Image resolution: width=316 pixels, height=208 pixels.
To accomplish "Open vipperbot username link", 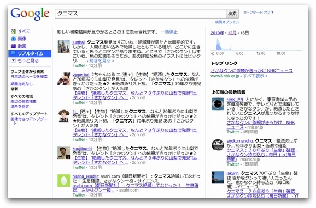I will 81,75.
